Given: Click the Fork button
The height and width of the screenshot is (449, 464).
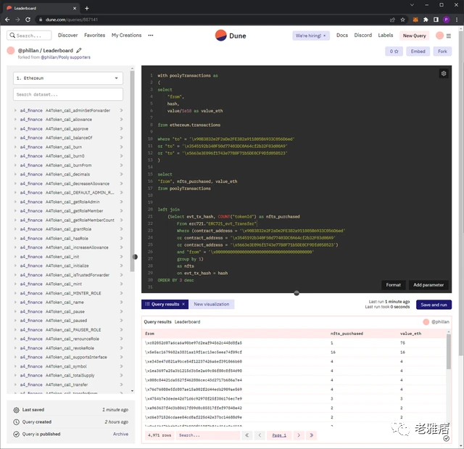Looking at the screenshot, I should (442, 52).
